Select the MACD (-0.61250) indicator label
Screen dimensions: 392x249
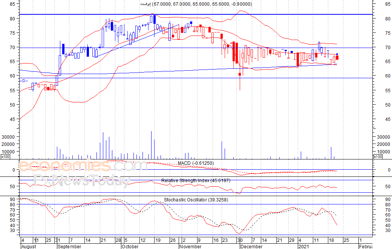[196, 163]
